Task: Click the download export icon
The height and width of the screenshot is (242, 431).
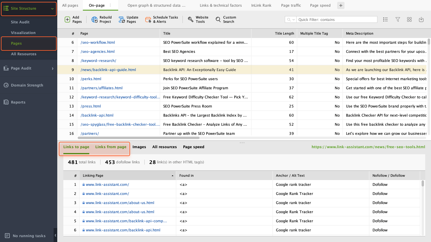Action: [x=421, y=19]
